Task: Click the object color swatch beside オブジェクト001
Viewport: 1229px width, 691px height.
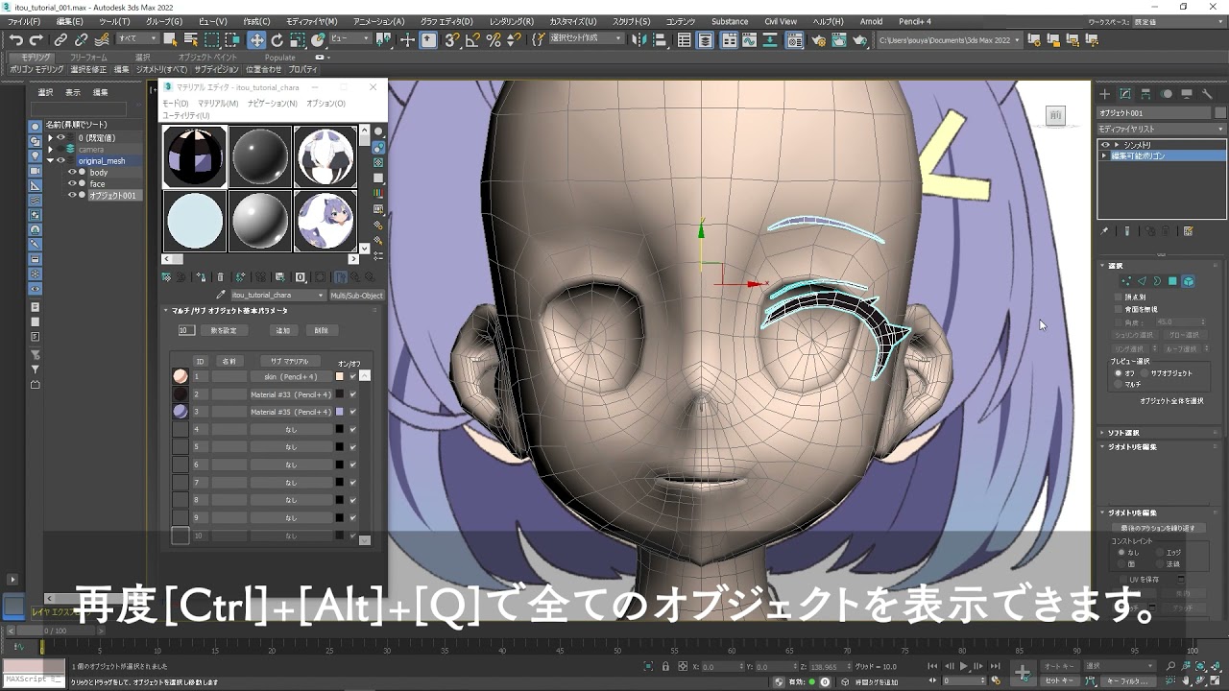Action: pos(1219,113)
